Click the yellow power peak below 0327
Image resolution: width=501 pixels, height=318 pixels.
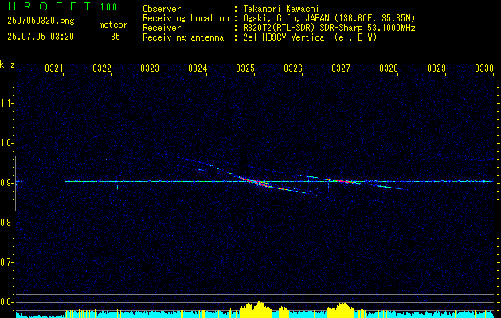coord(341,310)
